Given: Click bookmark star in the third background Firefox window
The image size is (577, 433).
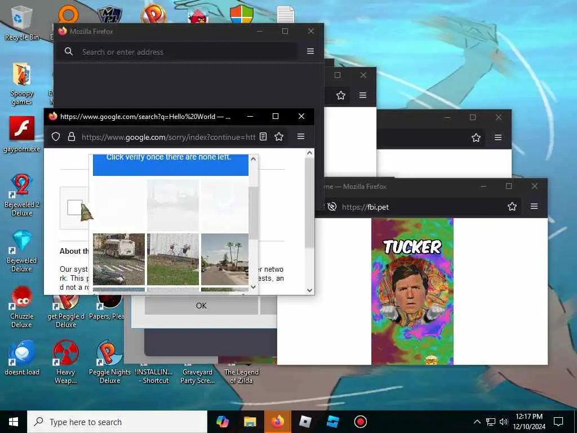Looking at the screenshot, I should pos(476,138).
